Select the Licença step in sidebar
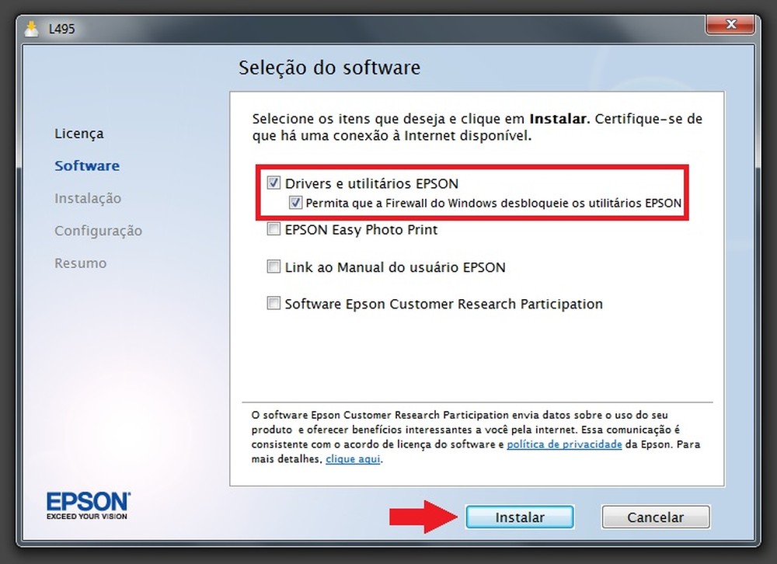777x564 pixels. 79,134
